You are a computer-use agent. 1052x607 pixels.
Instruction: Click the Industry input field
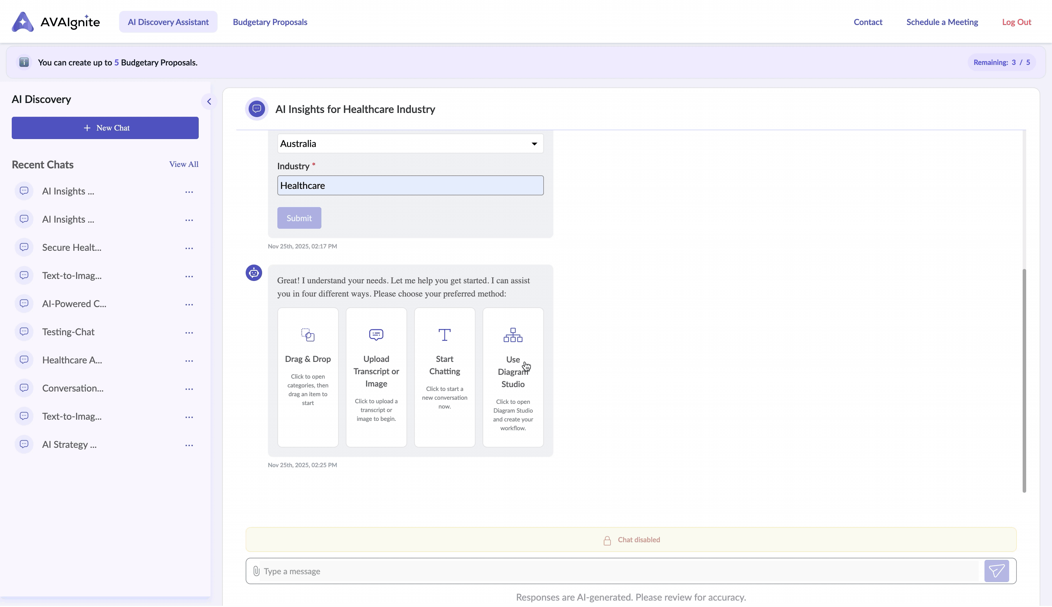click(410, 186)
